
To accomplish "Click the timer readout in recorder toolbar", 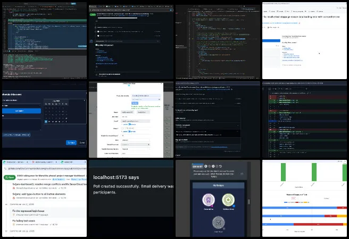I will pos(198,166).
